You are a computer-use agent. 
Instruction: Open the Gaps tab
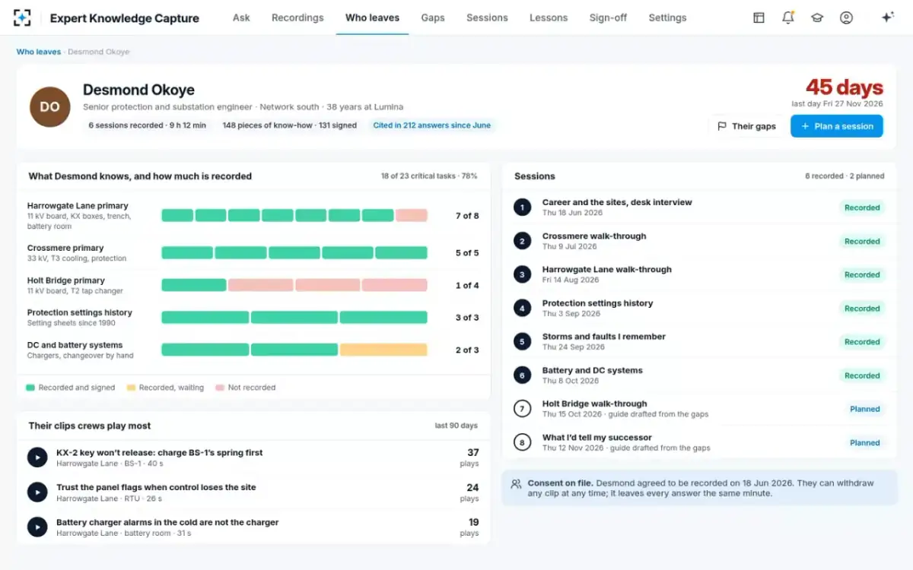coord(433,17)
